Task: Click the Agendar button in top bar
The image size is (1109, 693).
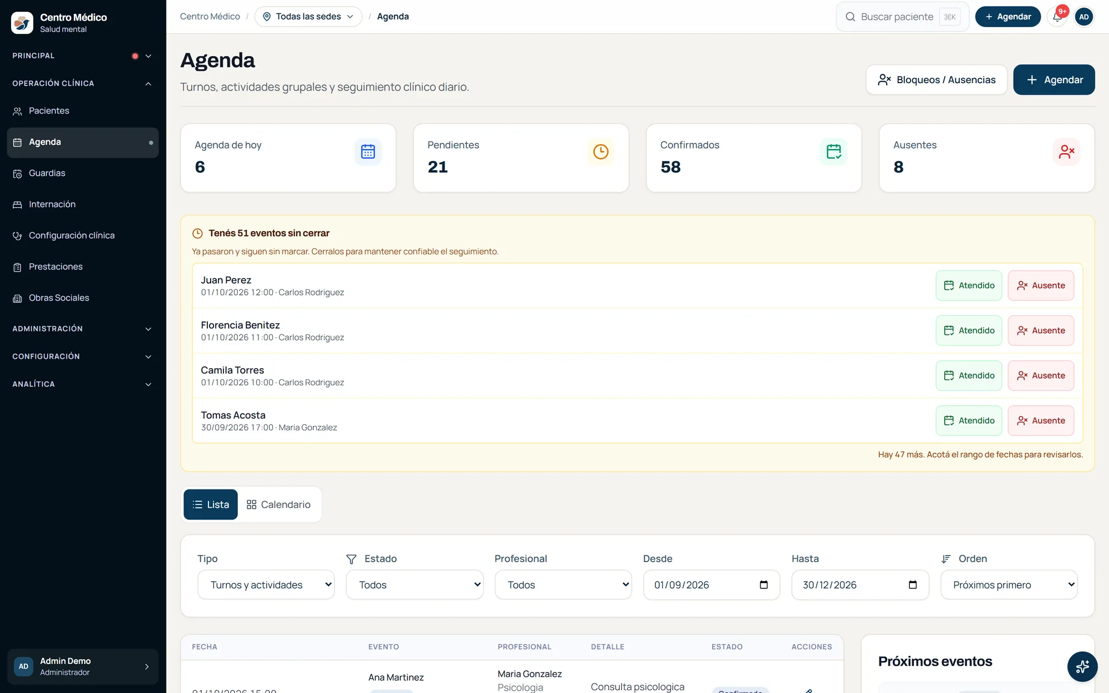Action: [1008, 17]
